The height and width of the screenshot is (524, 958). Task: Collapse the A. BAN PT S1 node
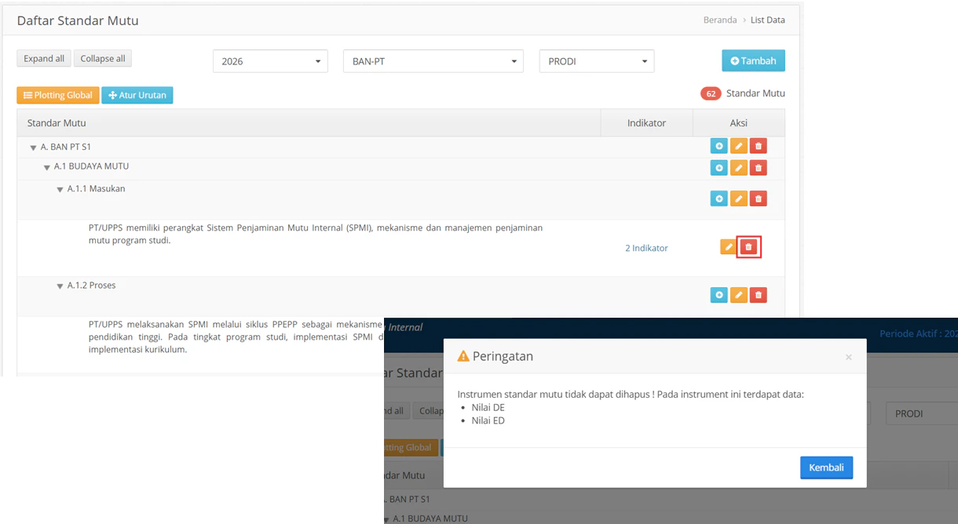33,147
